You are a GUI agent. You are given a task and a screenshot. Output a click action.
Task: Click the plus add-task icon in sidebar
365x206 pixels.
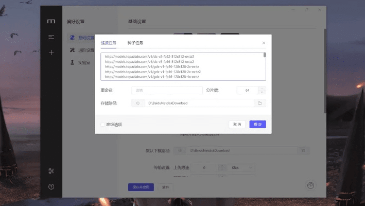tap(51, 53)
